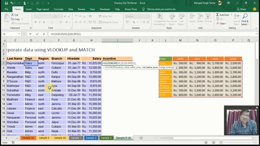Click the formula bar text
This screenshot has width=260, height=146.
66,34
